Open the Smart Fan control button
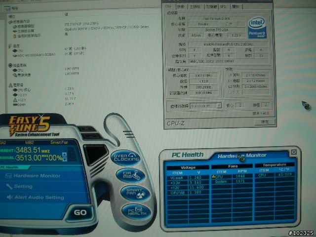316x237 pixels. (x=135, y=193)
